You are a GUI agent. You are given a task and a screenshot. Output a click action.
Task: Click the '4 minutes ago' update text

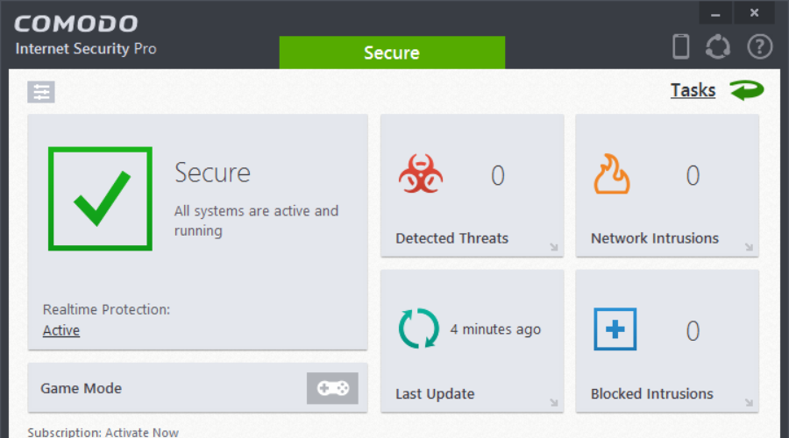click(x=495, y=329)
